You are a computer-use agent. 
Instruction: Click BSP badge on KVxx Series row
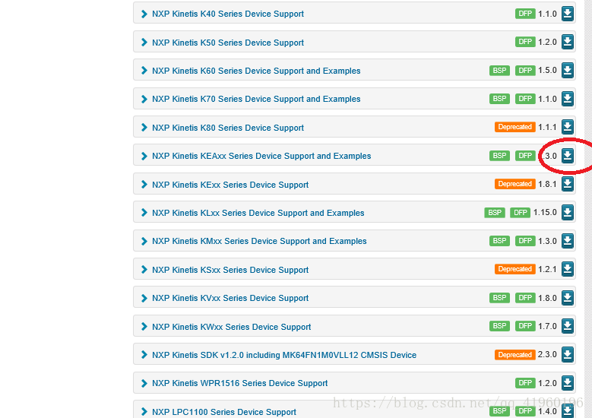499,298
